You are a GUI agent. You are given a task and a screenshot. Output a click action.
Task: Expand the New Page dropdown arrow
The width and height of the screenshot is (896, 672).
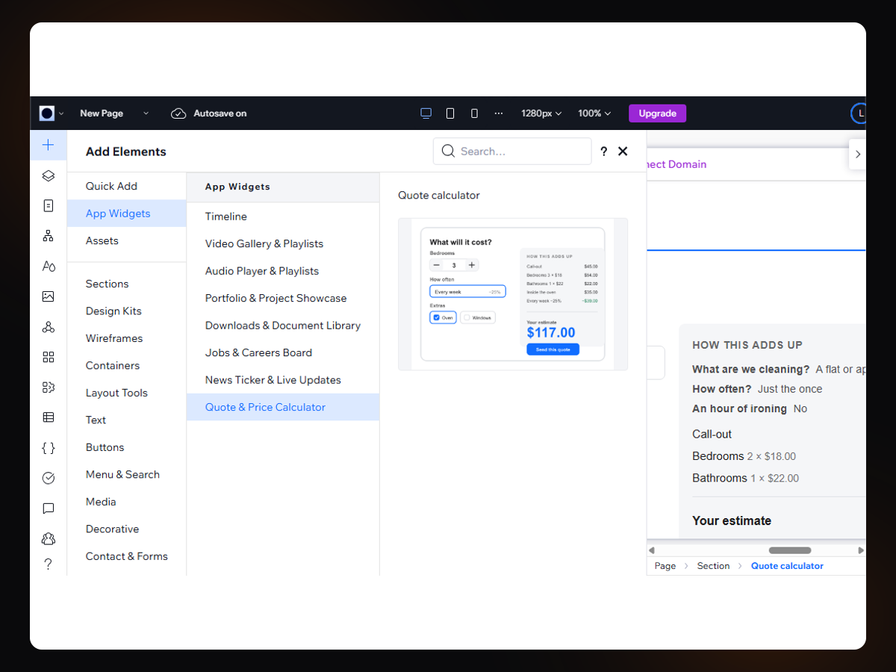click(x=146, y=113)
